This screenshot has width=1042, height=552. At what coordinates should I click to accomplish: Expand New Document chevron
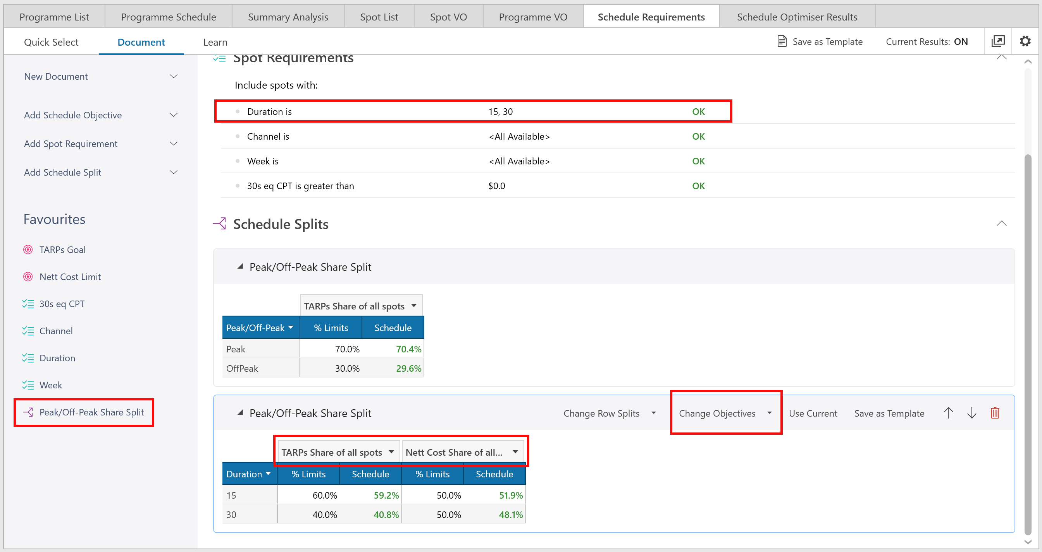[174, 76]
